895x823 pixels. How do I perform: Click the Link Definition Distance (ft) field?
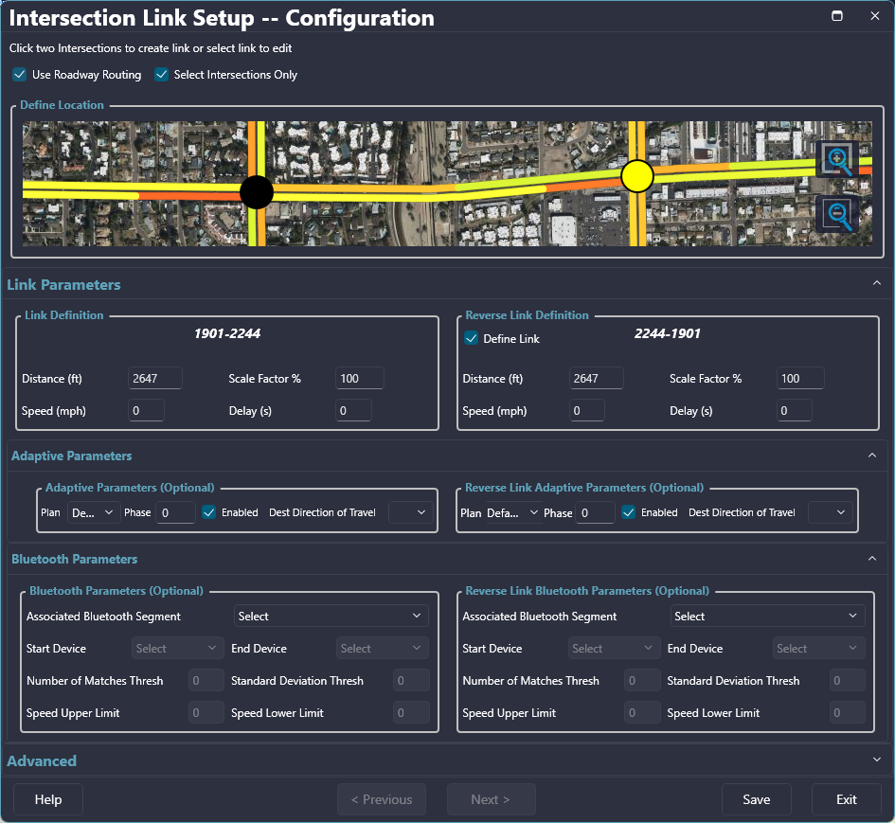tap(154, 379)
